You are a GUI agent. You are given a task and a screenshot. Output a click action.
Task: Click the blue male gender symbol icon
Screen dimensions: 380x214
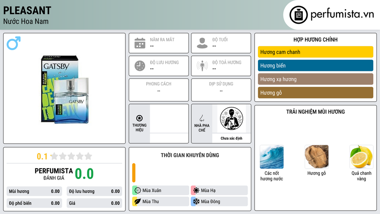[14, 43]
